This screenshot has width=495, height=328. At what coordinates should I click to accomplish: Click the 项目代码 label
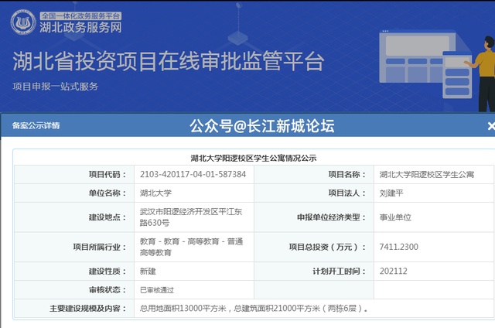[x=108, y=174]
